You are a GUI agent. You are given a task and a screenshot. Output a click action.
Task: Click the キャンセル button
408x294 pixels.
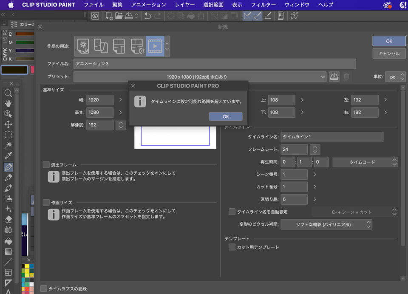(x=388, y=54)
